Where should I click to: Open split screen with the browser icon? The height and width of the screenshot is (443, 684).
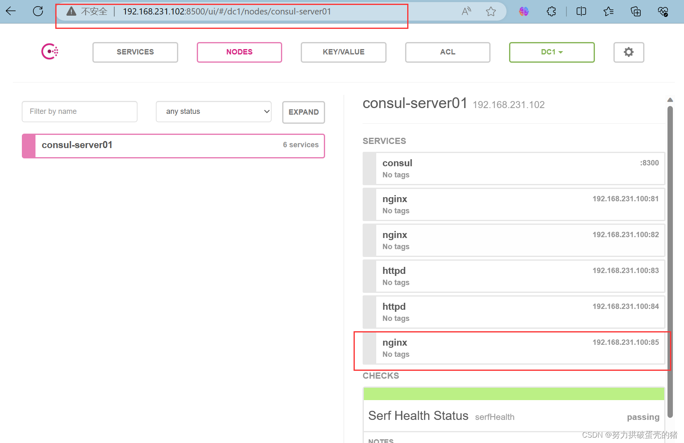click(581, 11)
